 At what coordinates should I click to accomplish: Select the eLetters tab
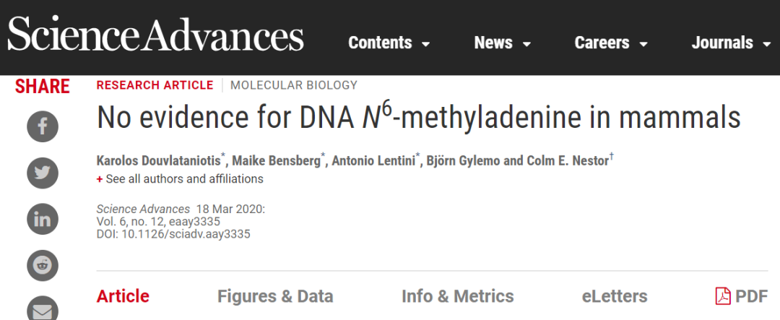(615, 296)
